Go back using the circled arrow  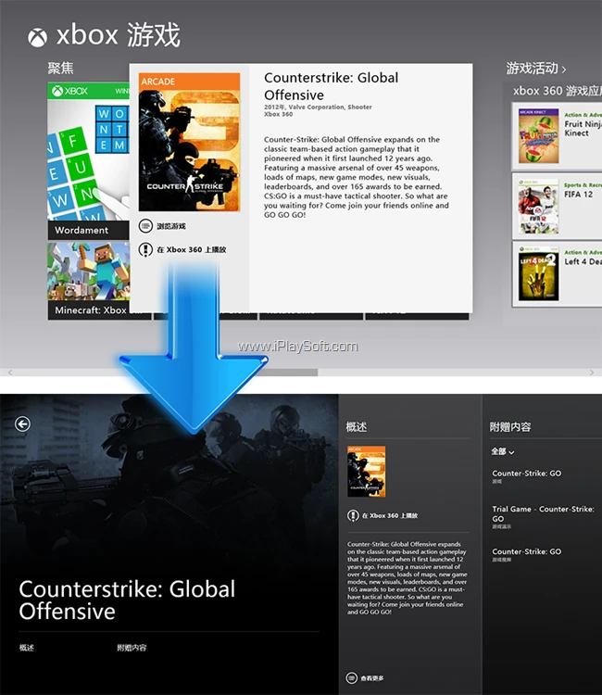click(x=22, y=424)
